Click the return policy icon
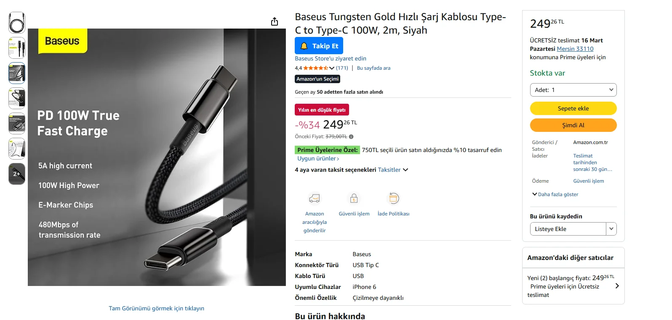This screenshot has width=672, height=320. [394, 198]
